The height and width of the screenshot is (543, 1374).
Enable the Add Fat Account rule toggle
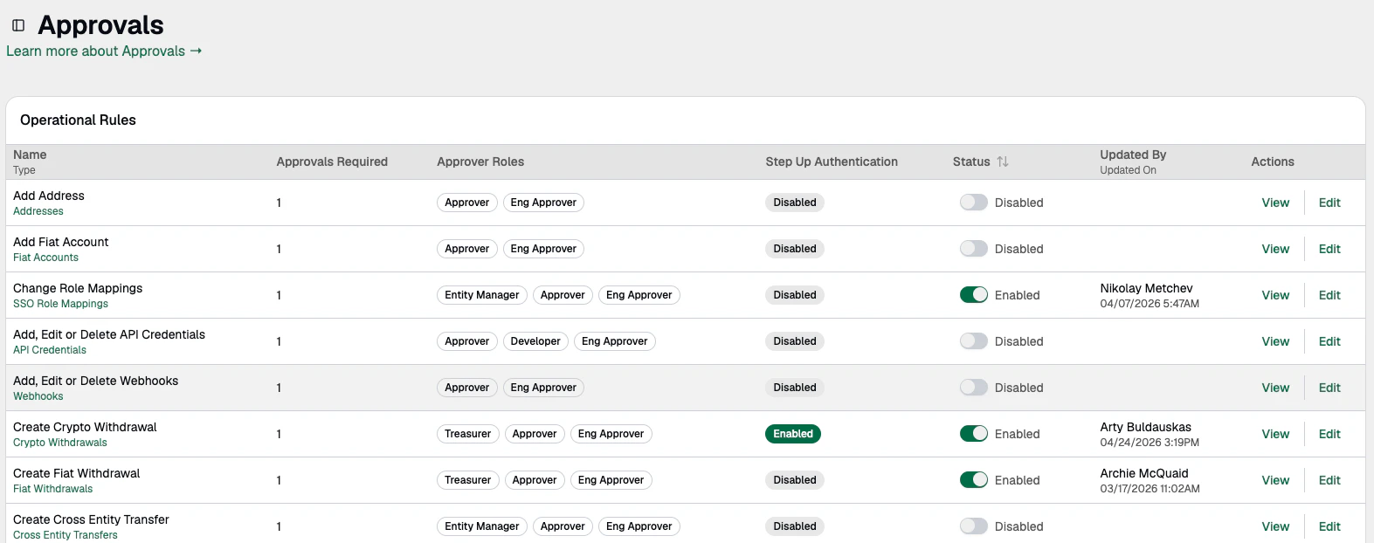tap(974, 249)
